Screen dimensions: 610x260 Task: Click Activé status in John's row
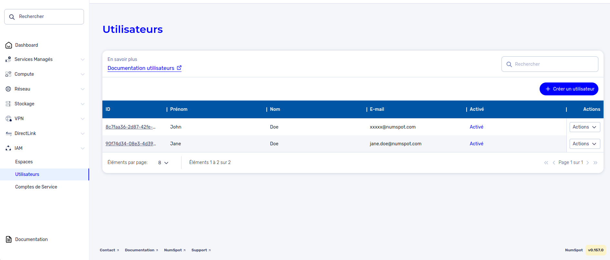tap(477, 127)
